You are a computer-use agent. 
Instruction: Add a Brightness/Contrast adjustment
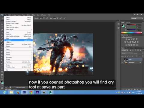click(x=126, y=39)
